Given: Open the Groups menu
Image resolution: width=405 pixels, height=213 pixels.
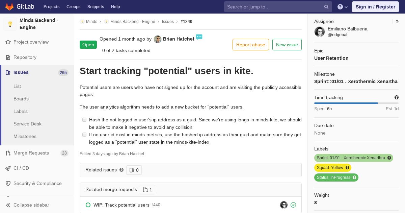Looking at the screenshot, I should point(73,7).
